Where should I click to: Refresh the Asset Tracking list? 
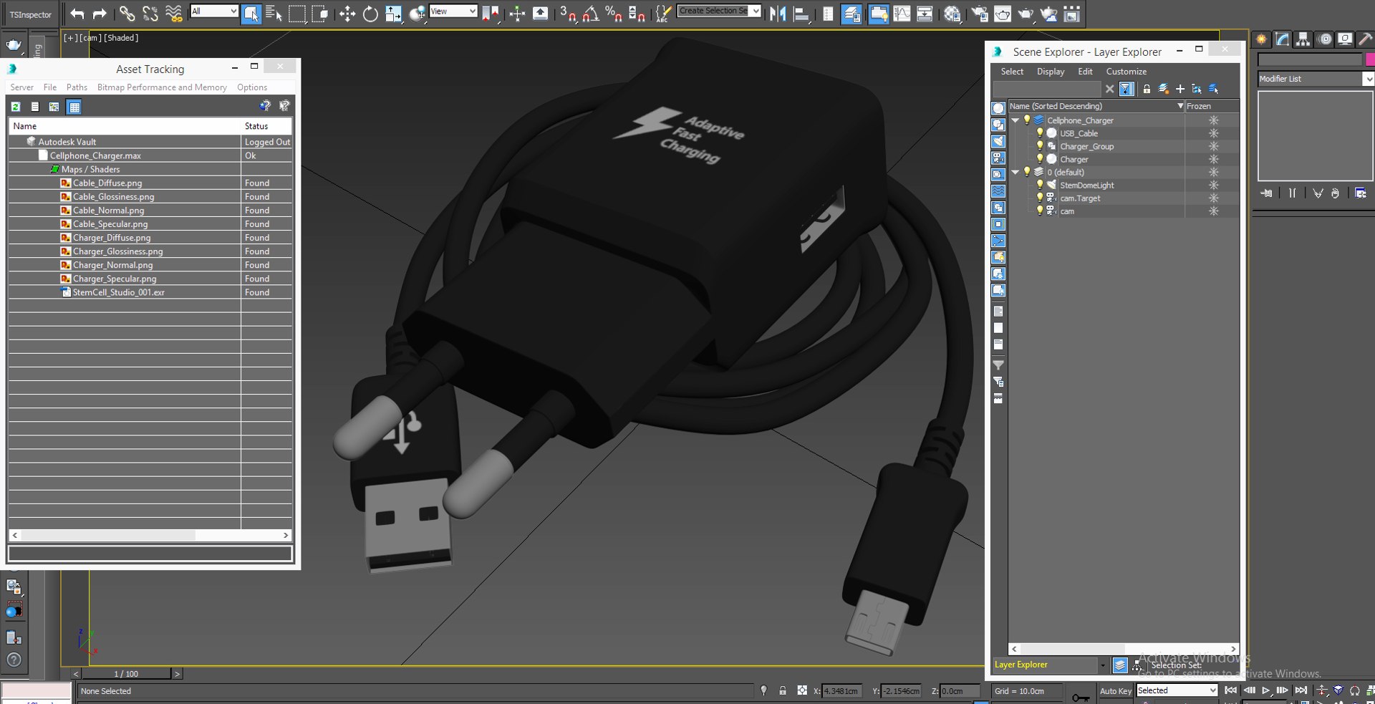(x=16, y=107)
